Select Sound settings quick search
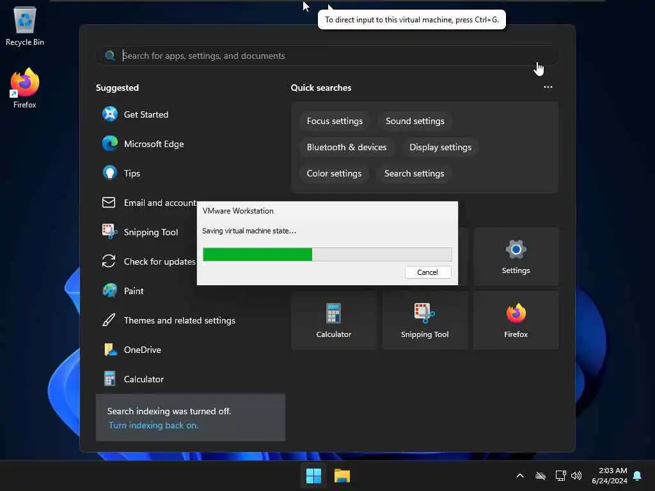The width and height of the screenshot is (655, 491). tap(414, 121)
